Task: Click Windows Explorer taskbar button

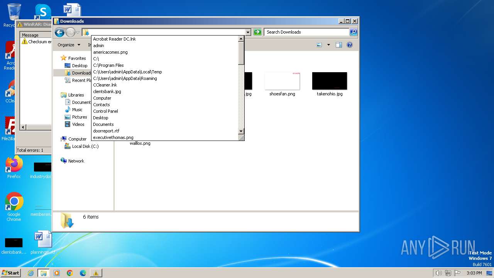Action: coord(43,273)
